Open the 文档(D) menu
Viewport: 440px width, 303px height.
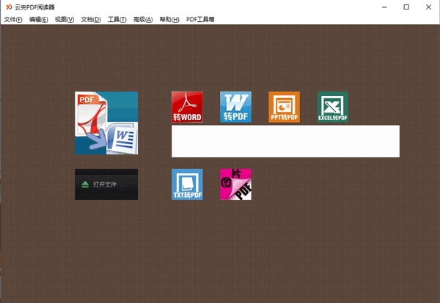tap(91, 19)
